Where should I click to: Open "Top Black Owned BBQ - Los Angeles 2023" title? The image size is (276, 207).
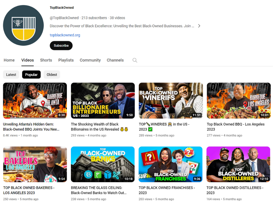point(235,127)
